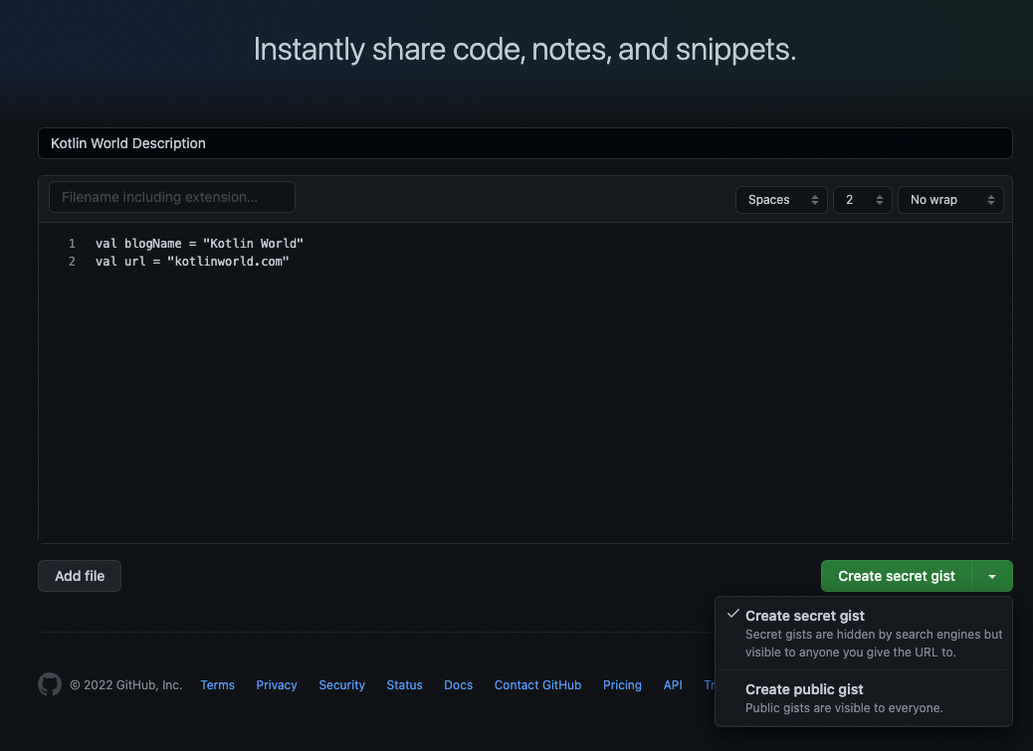The image size is (1033, 751).
Task: Click the filename including extension field
Action: 172,197
